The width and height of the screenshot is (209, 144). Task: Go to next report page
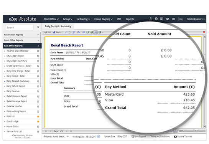coord(67,131)
